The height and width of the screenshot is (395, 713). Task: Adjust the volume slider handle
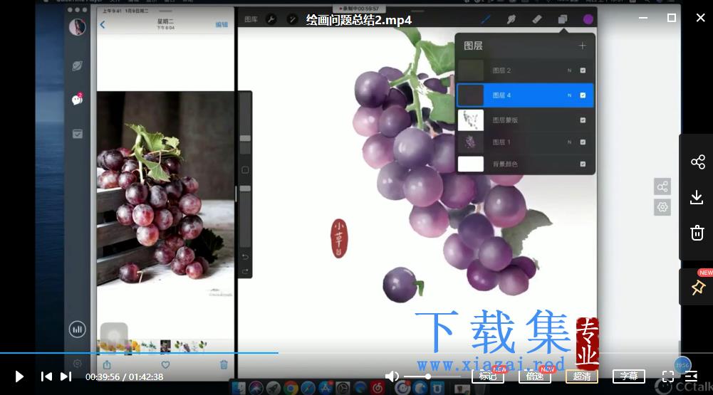point(428,376)
